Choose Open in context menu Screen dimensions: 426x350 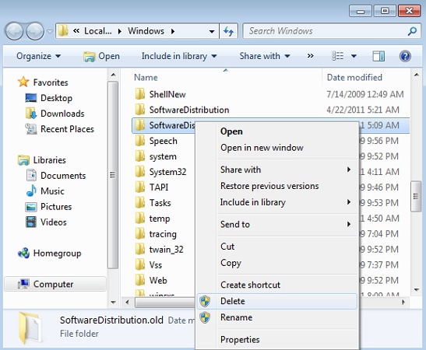[277, 131]
